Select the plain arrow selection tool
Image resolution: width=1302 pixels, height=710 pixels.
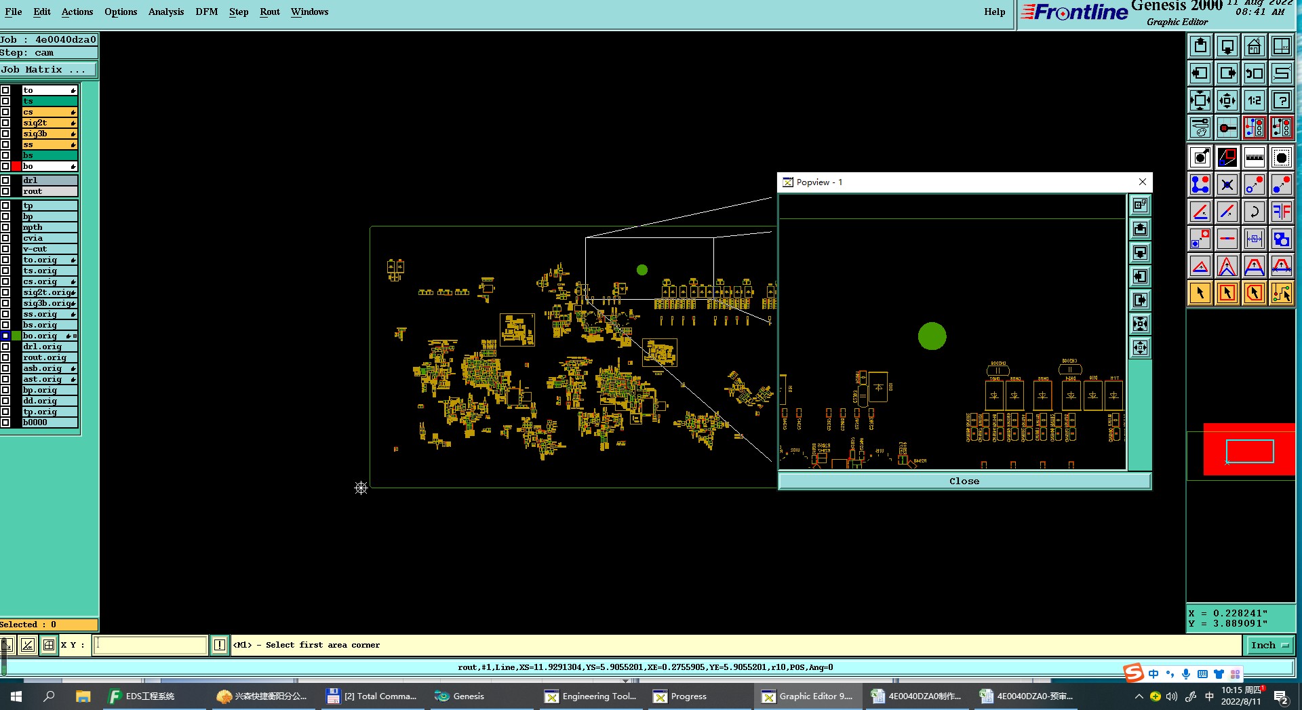pyautogui.click(x=1200, y=293)
